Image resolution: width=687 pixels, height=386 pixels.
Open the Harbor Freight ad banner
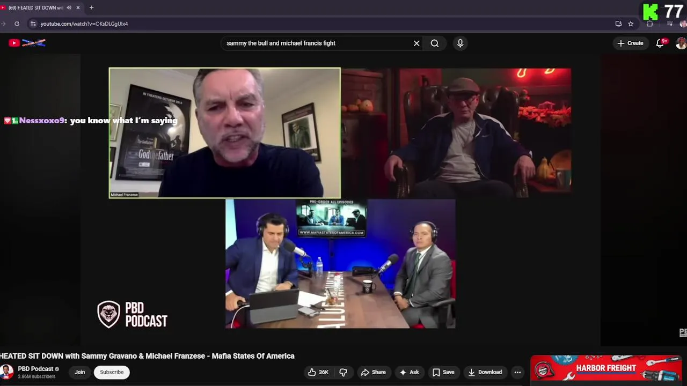(606, 368)
